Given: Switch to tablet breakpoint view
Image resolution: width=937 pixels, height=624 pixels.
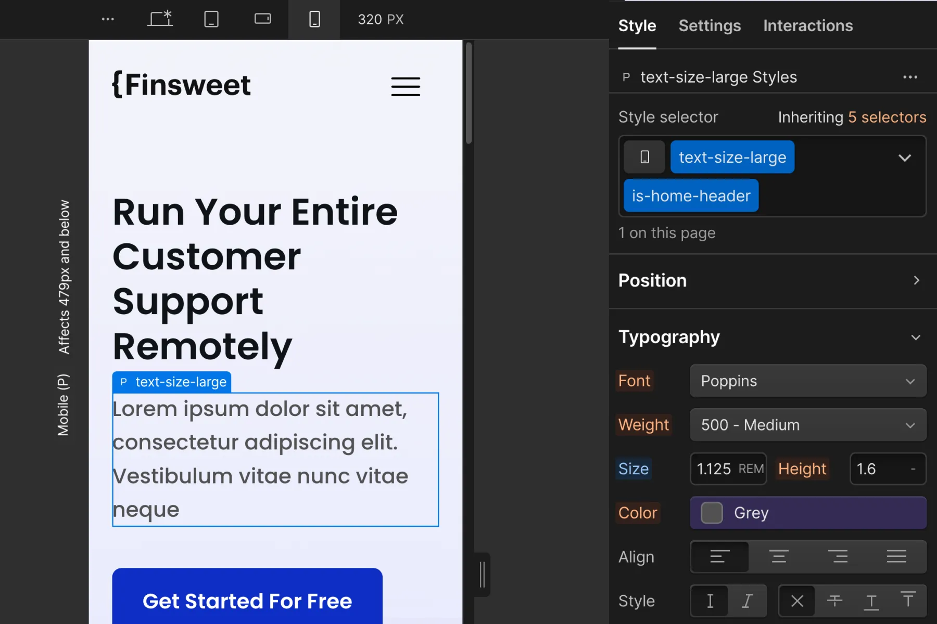Looking at the screenshot, I should click(x=211, y=19).
